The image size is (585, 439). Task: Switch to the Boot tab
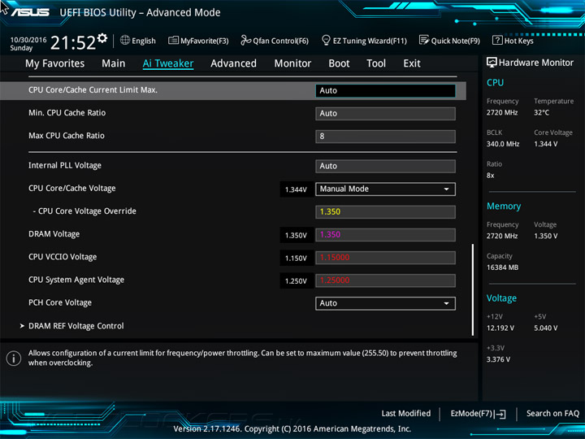[339, 63]
